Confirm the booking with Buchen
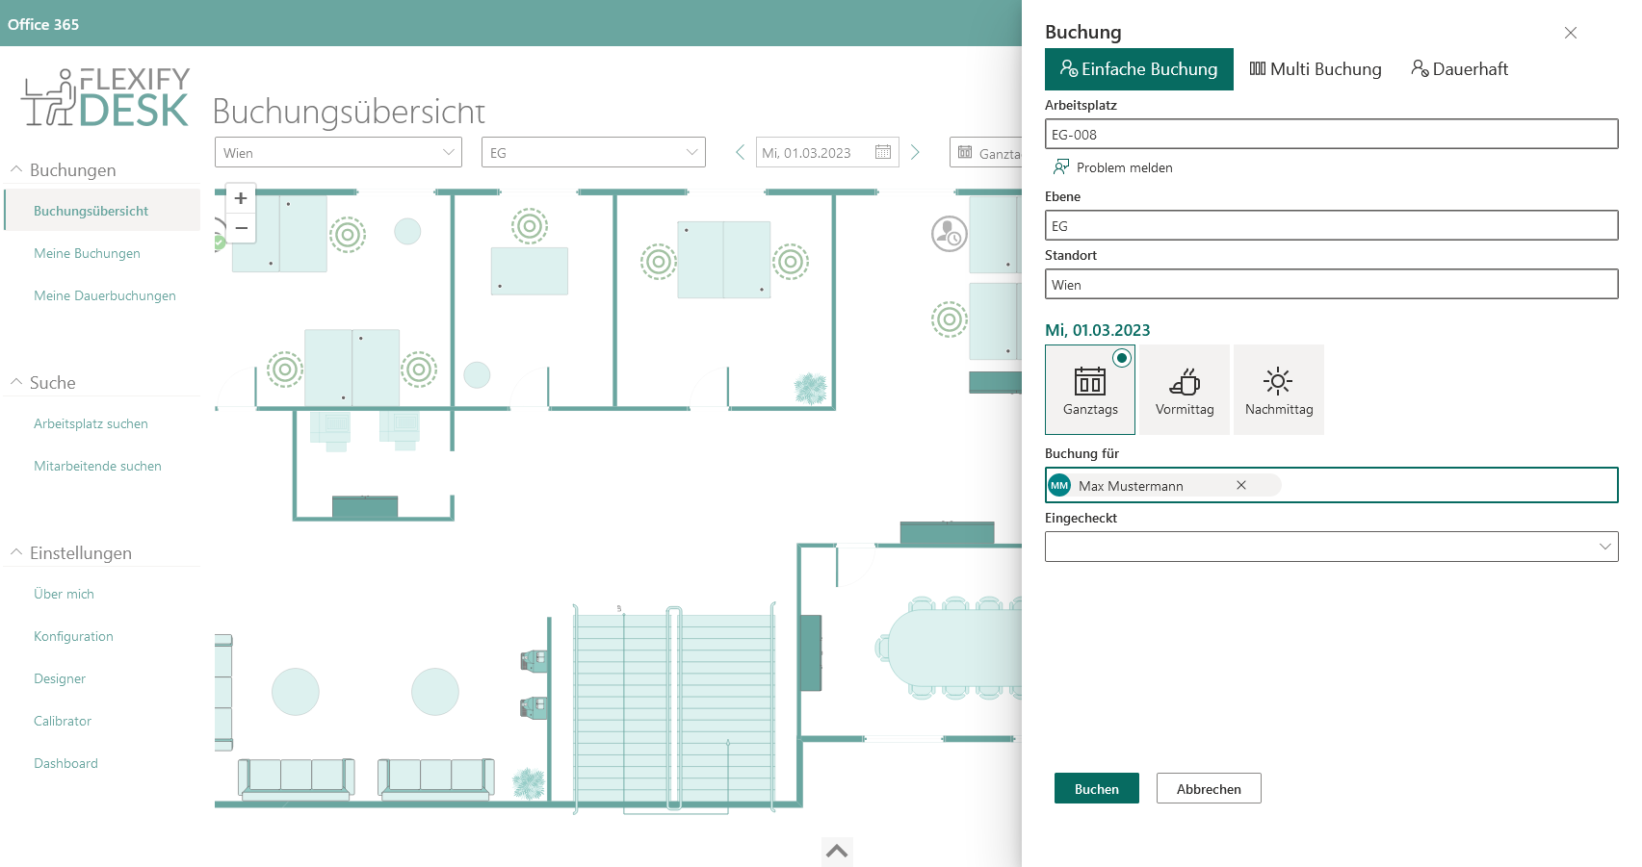Viewport: 1642px width, 867px height. coord(1096,788)
